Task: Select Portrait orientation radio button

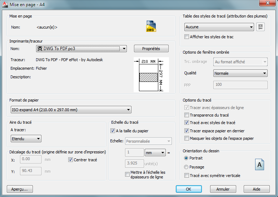Action: [x=186, y=158]
